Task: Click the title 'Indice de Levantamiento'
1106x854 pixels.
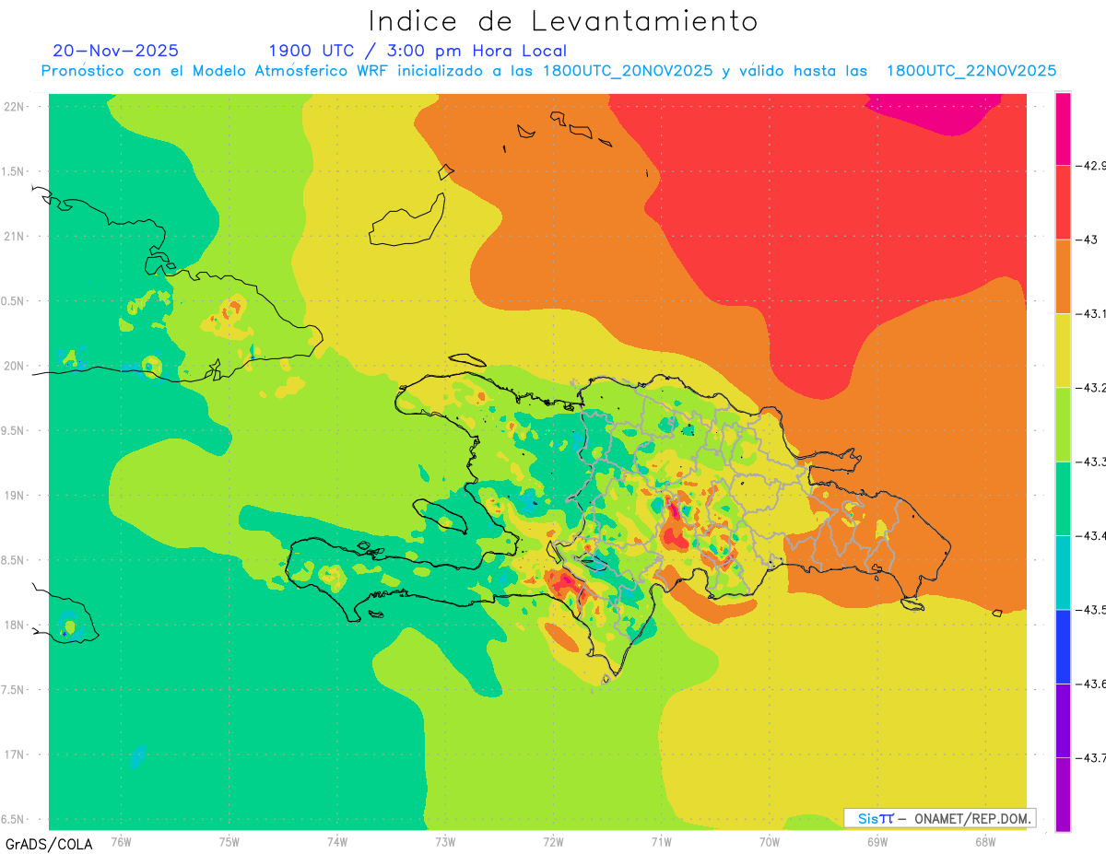Action: point(563,21)
